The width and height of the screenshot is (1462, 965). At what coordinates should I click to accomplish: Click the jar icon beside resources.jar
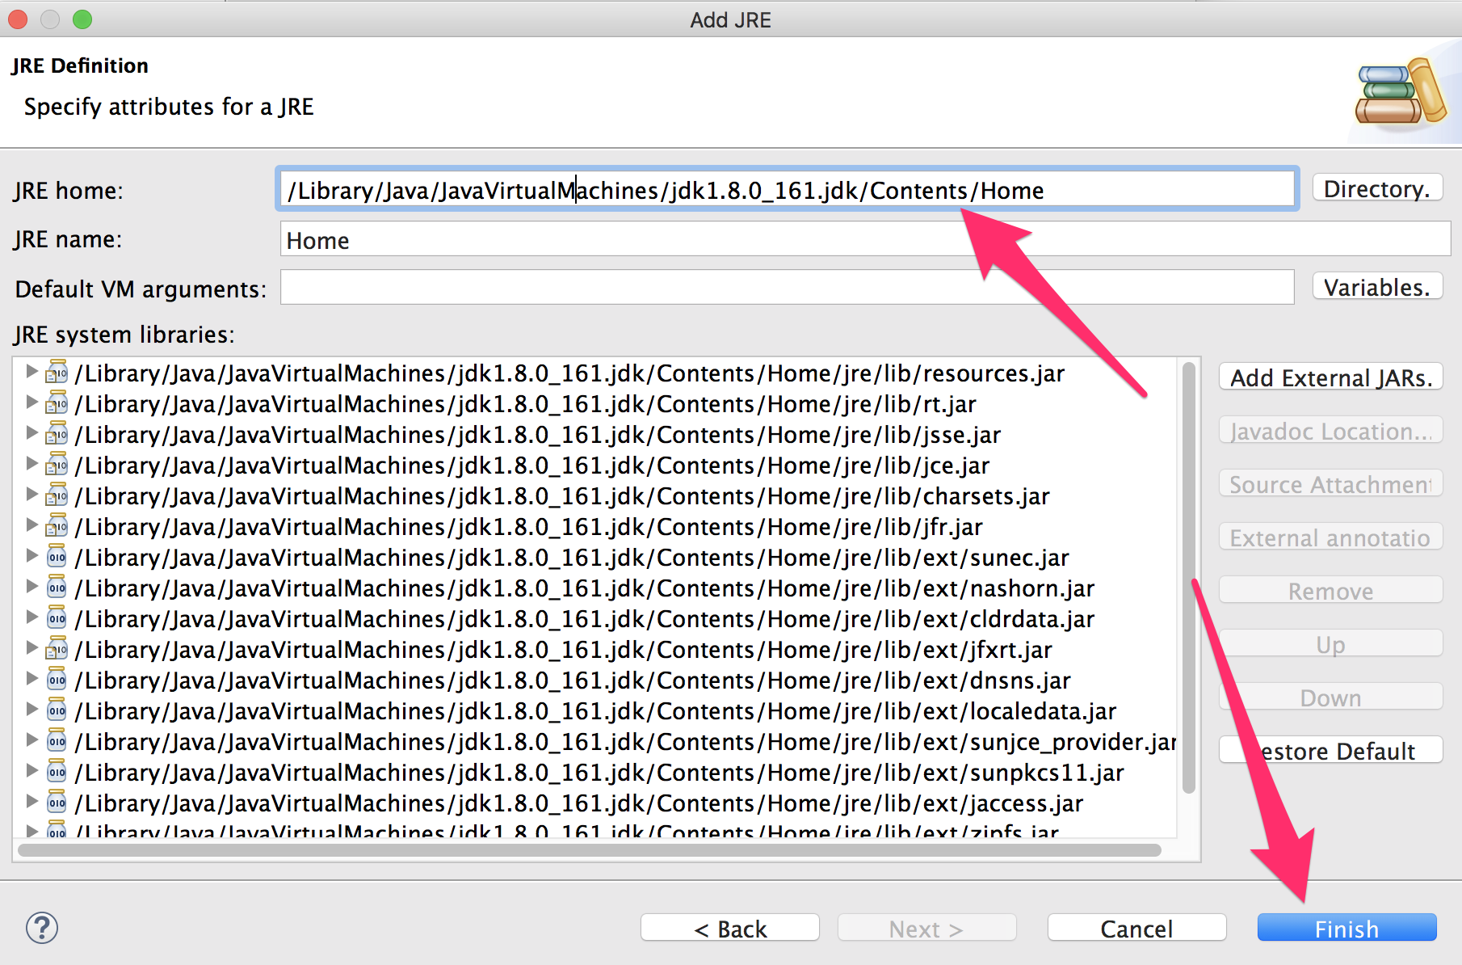coord(57,373)
